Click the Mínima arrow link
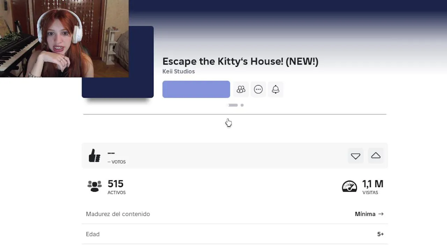447x251 pixels. 369,214
